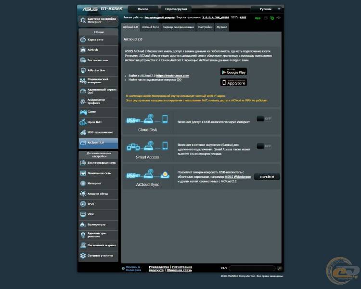The image size is (361, 289).
Task: Open the Network Map (Карта сети) icon
Action: tap(83, 39)
